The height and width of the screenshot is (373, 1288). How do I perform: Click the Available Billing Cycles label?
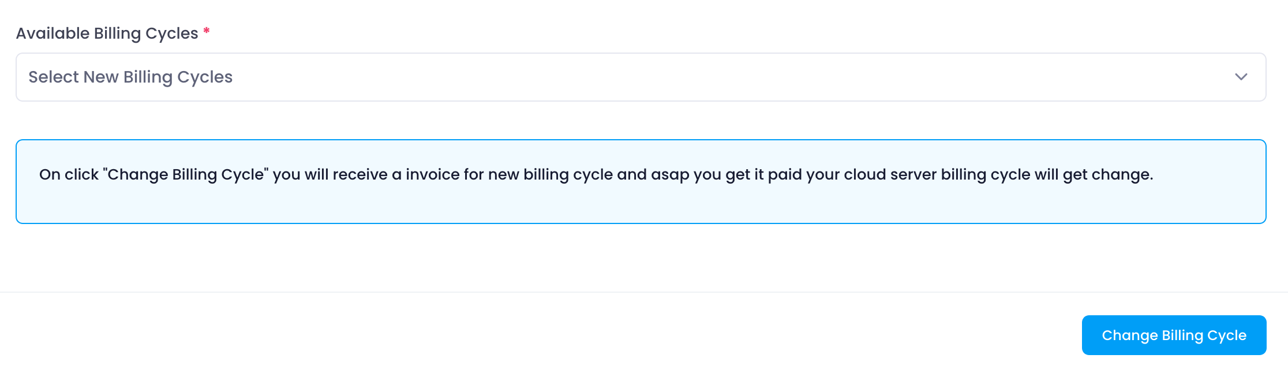107,33
